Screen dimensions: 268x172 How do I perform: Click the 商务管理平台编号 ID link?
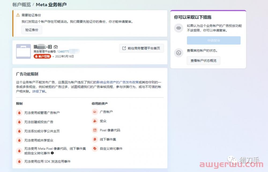pos(63,52)
